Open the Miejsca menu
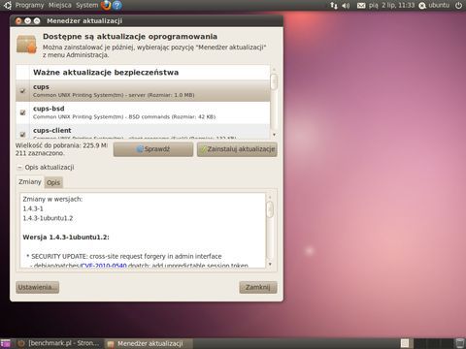 [60, 5]
